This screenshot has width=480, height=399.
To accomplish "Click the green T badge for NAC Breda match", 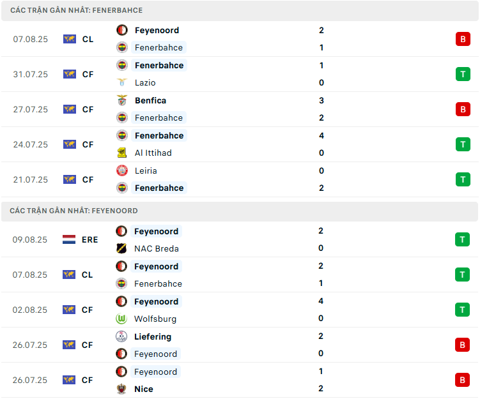I will click(x=462, y=239).
